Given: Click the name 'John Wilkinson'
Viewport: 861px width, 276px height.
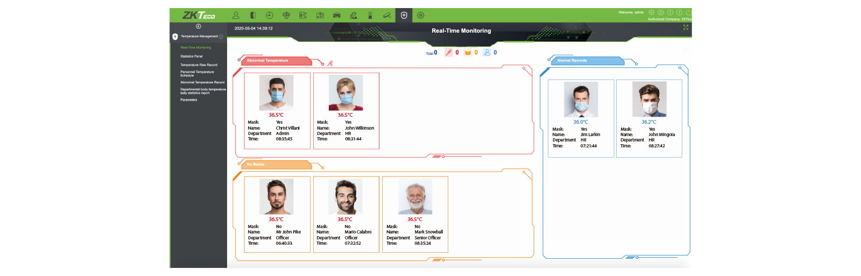Looking at the screenshot, I should point(359,128).
